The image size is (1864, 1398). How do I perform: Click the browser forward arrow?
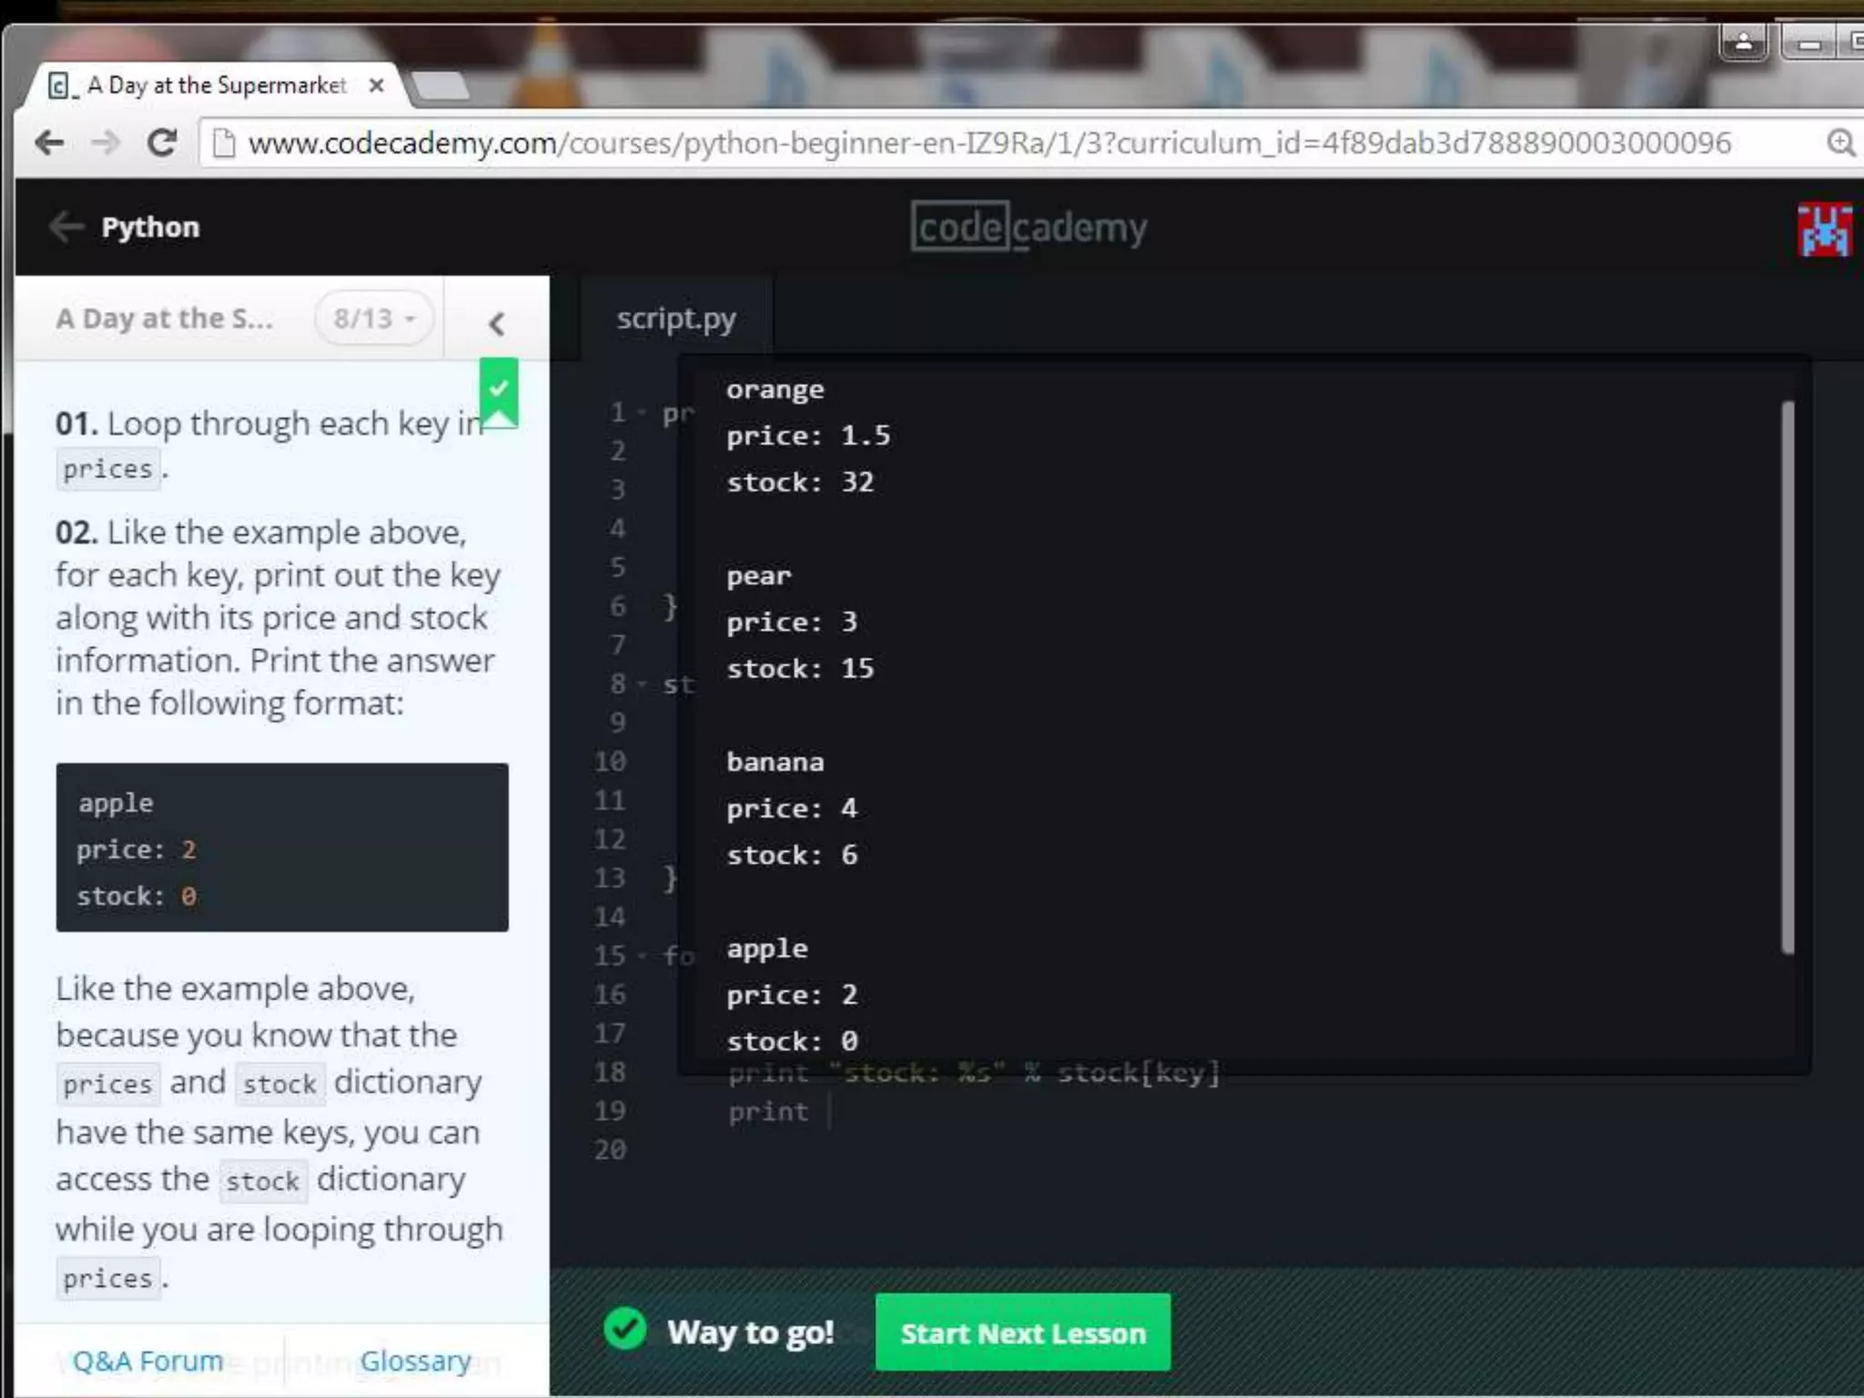106,143
